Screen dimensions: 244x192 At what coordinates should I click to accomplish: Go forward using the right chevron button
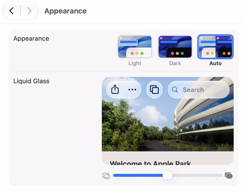pos(29,11)
